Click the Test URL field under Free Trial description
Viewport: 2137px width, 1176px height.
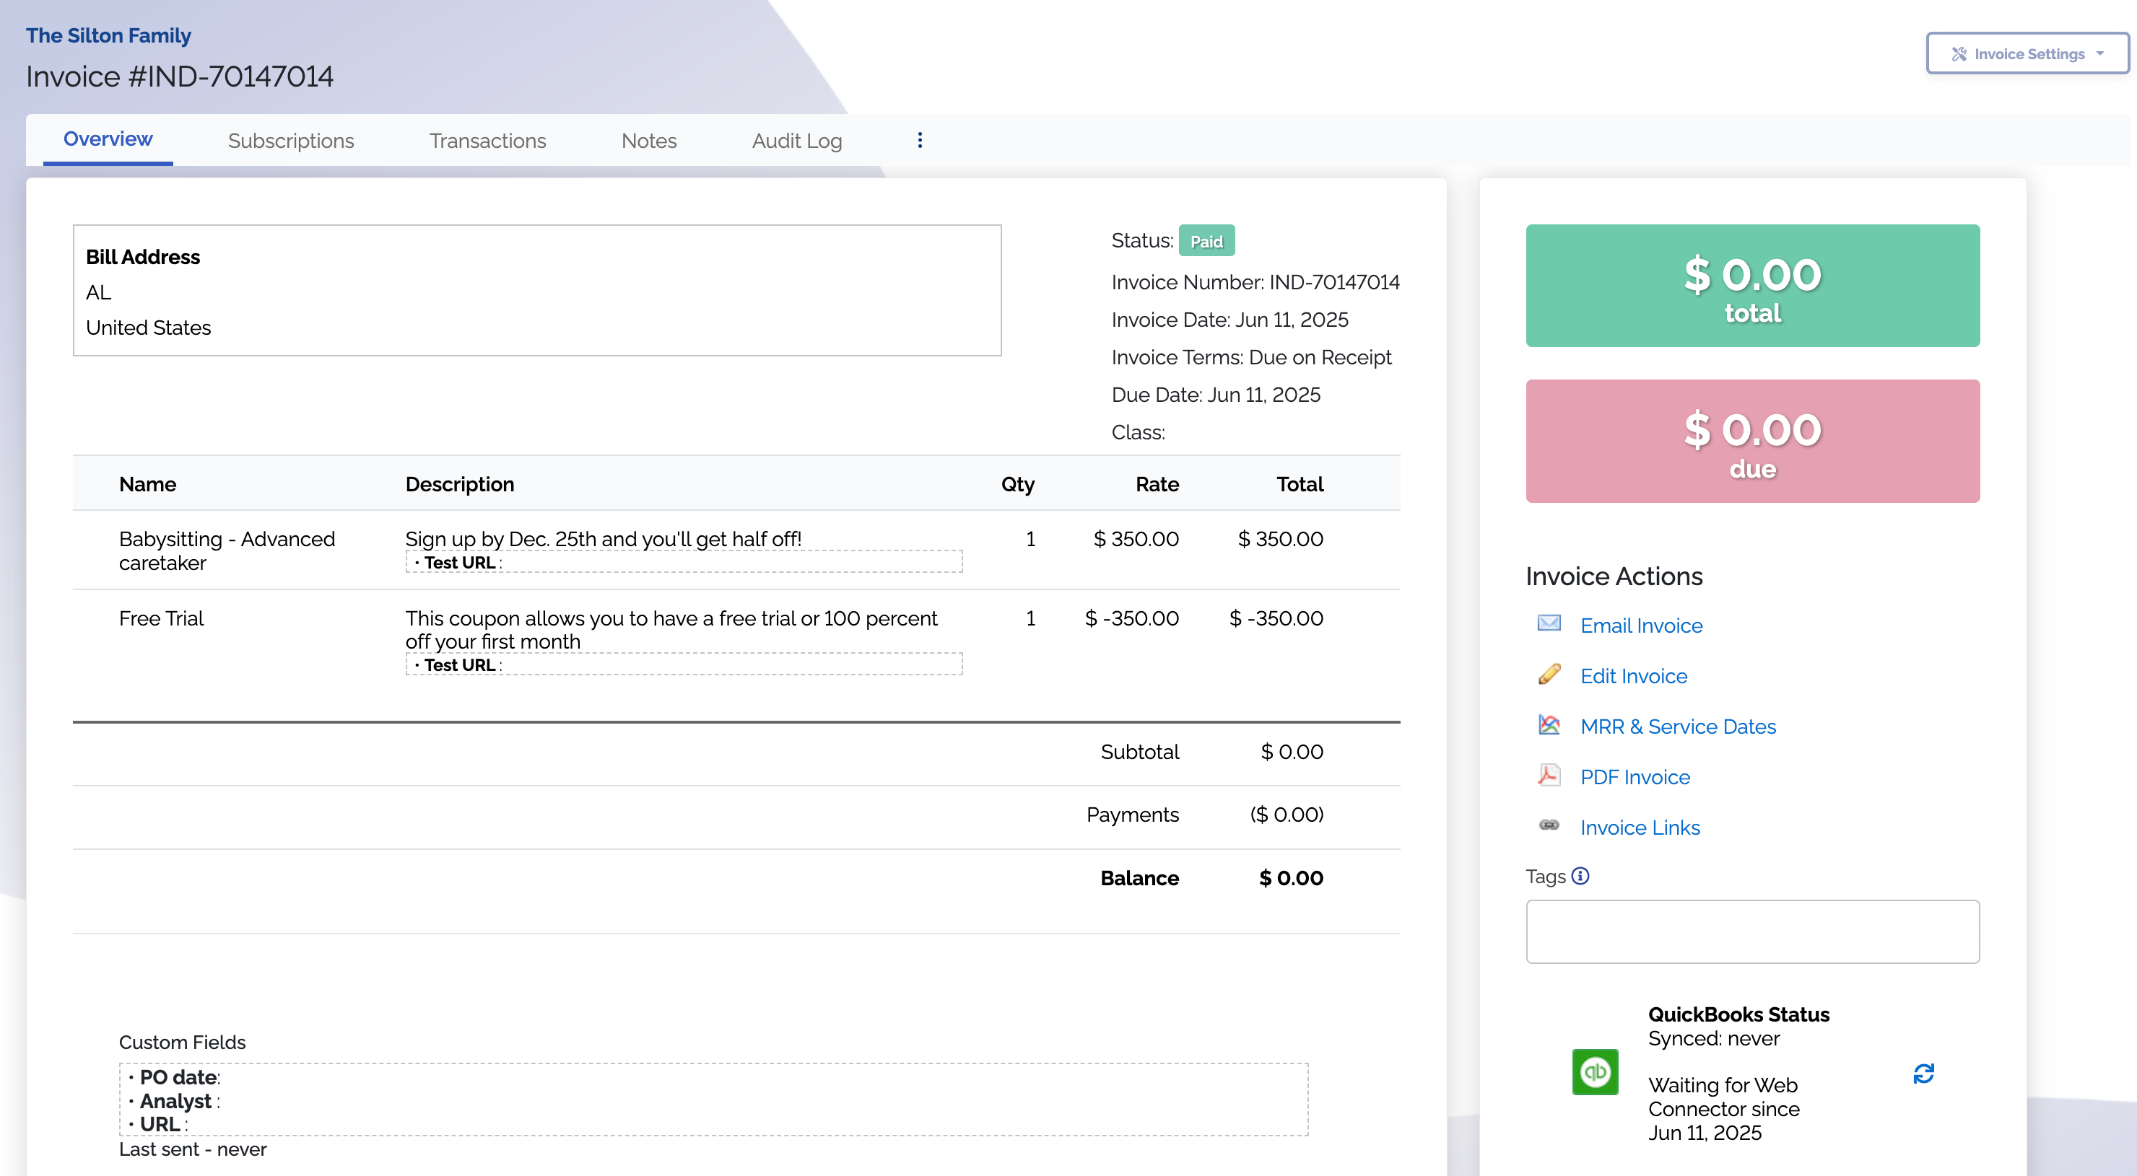pyautogui.click(x=684, y=664)
